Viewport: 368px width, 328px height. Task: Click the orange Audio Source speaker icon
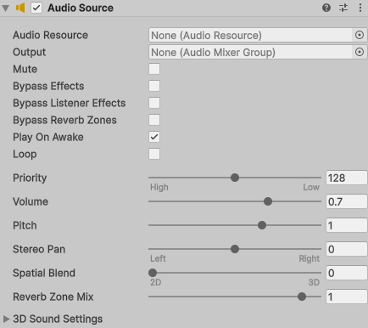(x=20, y=8)
